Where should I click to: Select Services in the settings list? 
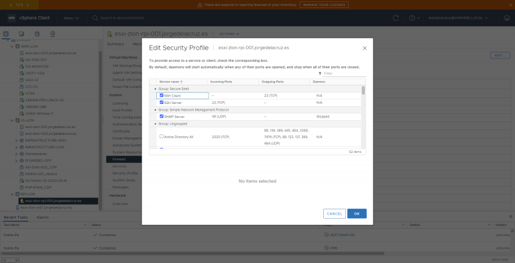[x=119, y=166]
